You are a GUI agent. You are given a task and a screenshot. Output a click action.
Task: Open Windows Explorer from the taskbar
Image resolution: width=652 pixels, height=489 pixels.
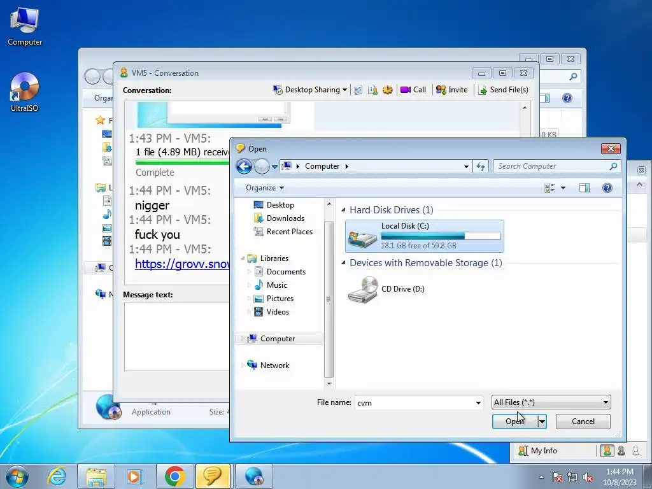tap(96, 476)
